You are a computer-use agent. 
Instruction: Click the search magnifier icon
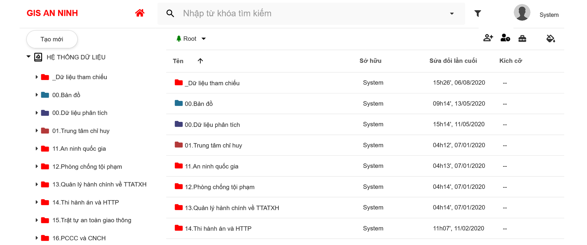[170, 13]
